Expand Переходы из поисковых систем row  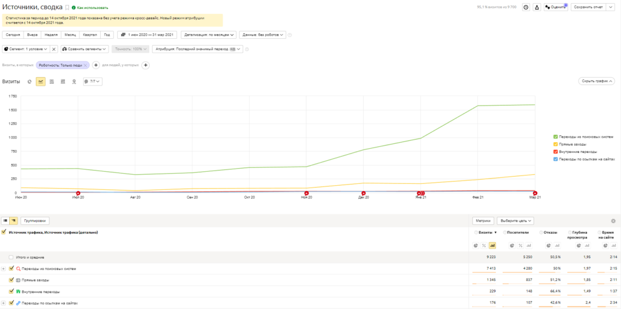4,268
